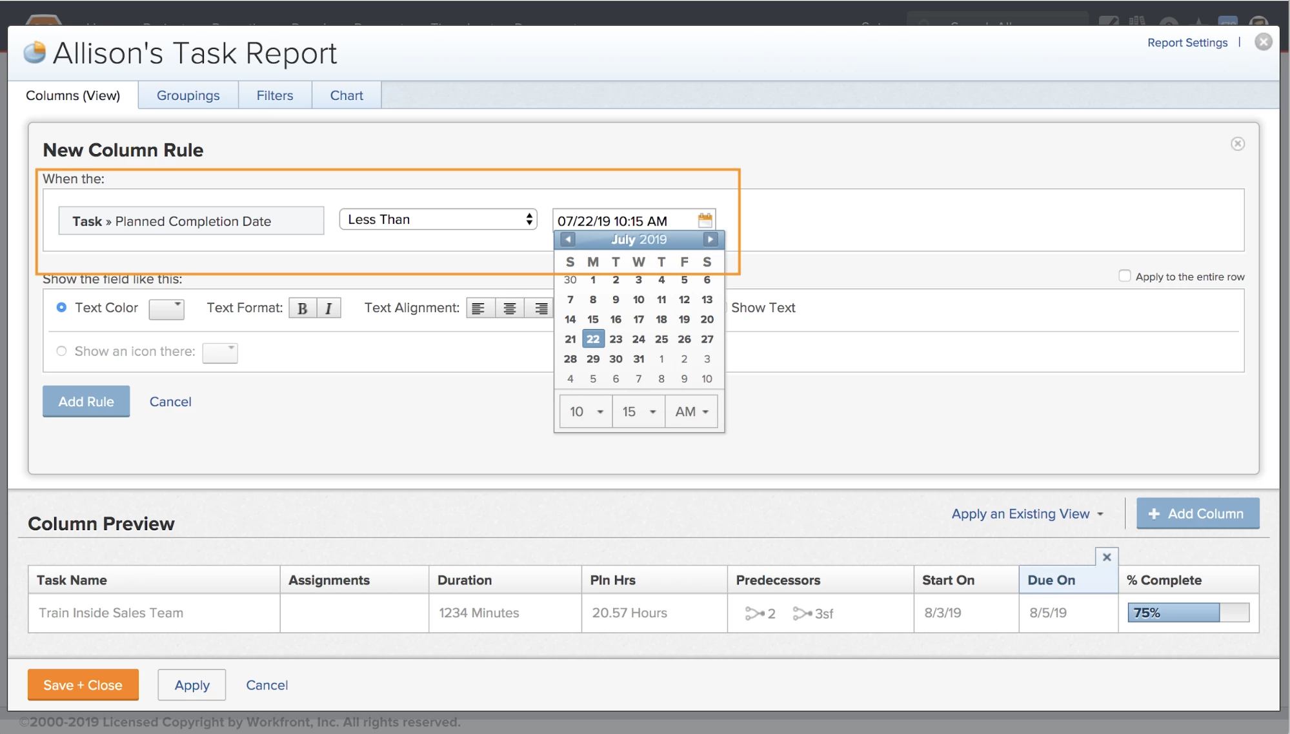Enable Apply to the entire row
The width and height of the screenshot is (1290, 734).
(x=1124, y=276)
